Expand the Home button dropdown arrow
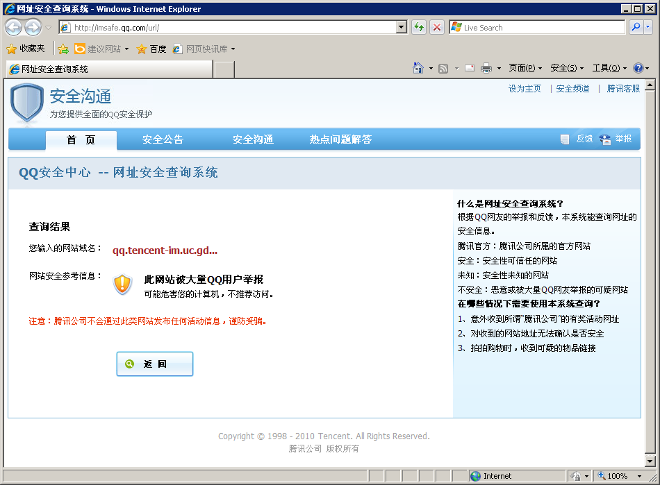660x485 pixels. (431, 68)
